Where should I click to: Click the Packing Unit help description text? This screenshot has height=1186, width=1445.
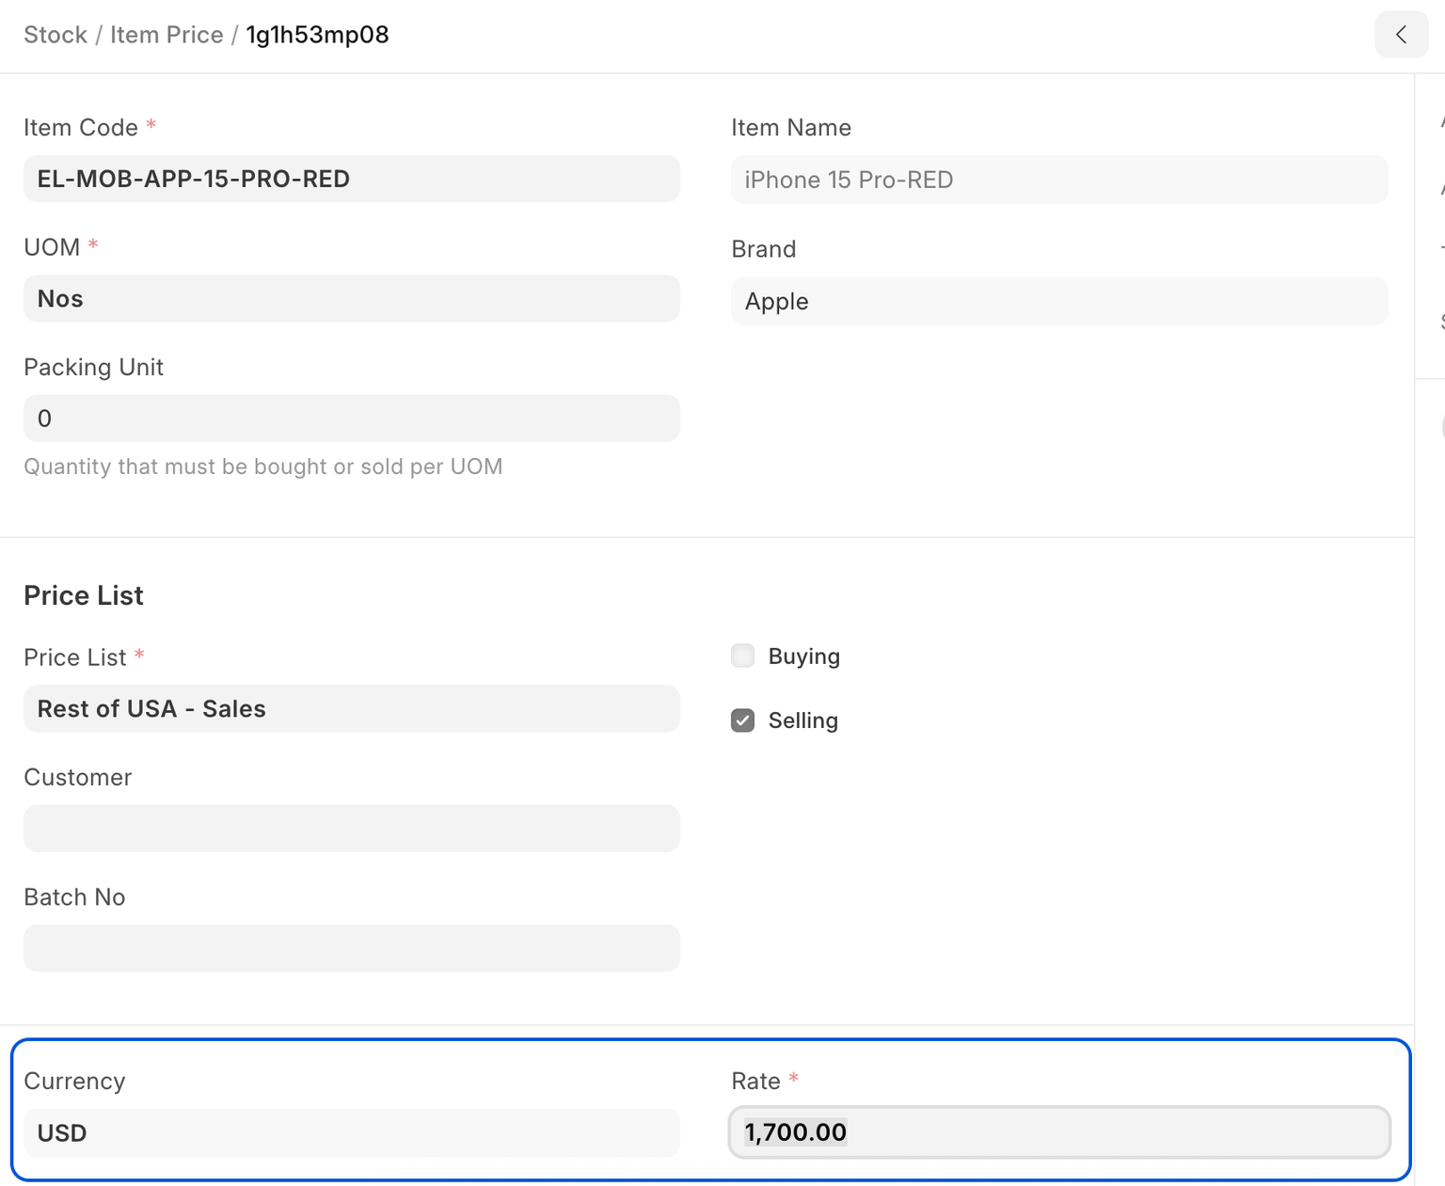262,466
